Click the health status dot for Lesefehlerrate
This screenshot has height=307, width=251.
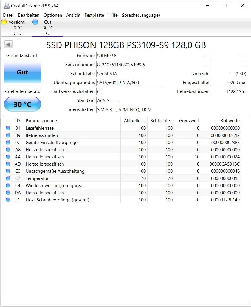[x=8, y=128]
